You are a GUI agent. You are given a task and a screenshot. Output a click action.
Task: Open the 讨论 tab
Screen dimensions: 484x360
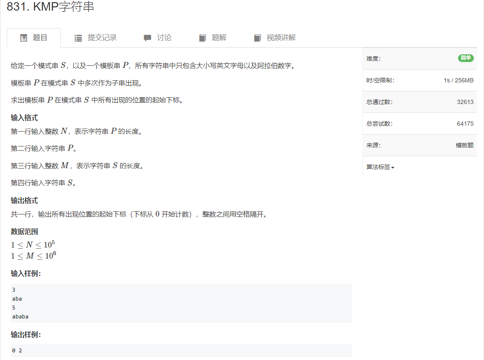coord(158,38)
